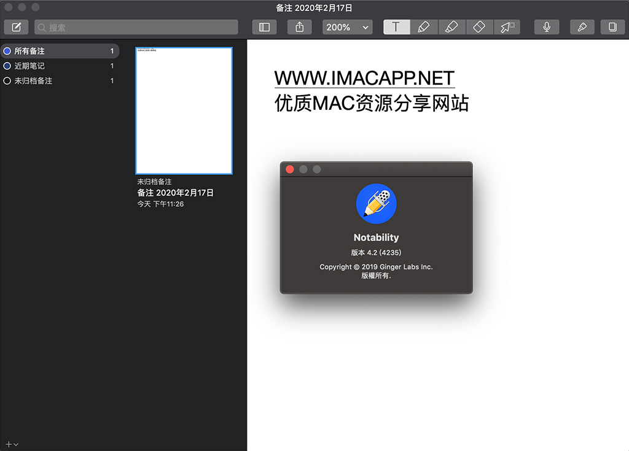The width and height of the screenshot is (629, 451).
Task: Open the note page thumbnail
Action: 184,110
